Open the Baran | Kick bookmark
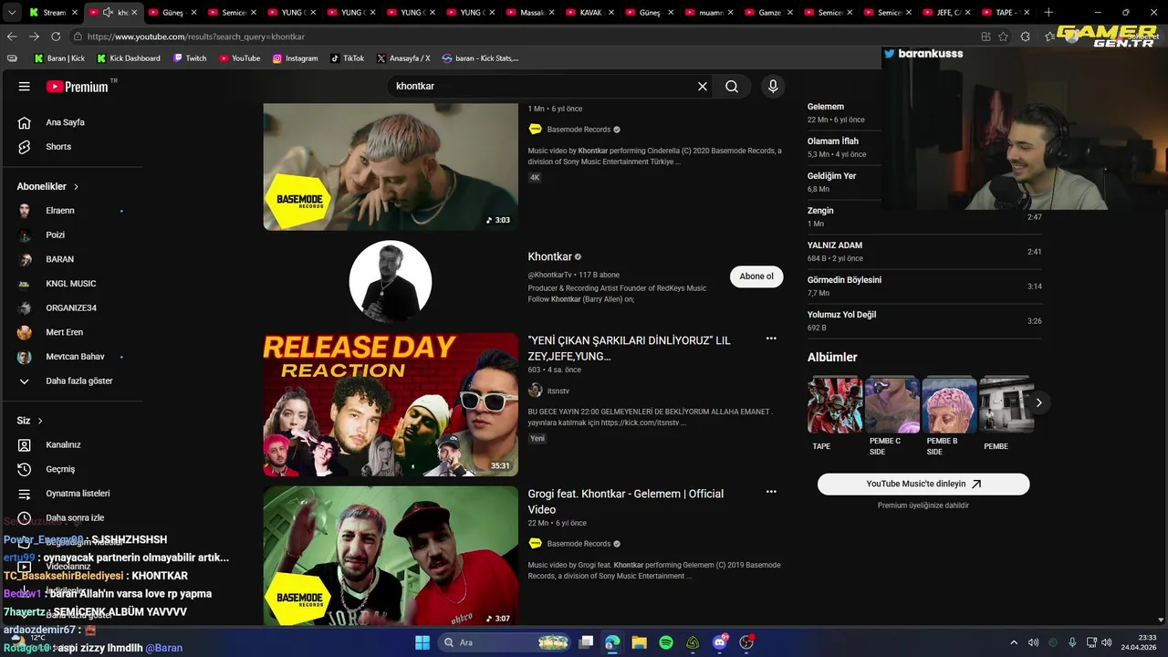Screen dimensions: 1168x657 tap(58, 58)
